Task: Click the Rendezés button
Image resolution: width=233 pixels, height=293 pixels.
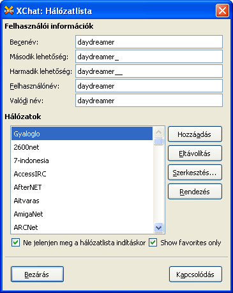Action: [195, 192]
